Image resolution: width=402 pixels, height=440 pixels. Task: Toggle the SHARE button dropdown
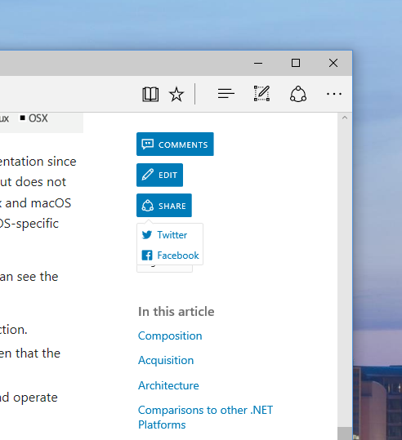(x=164, y=206)
